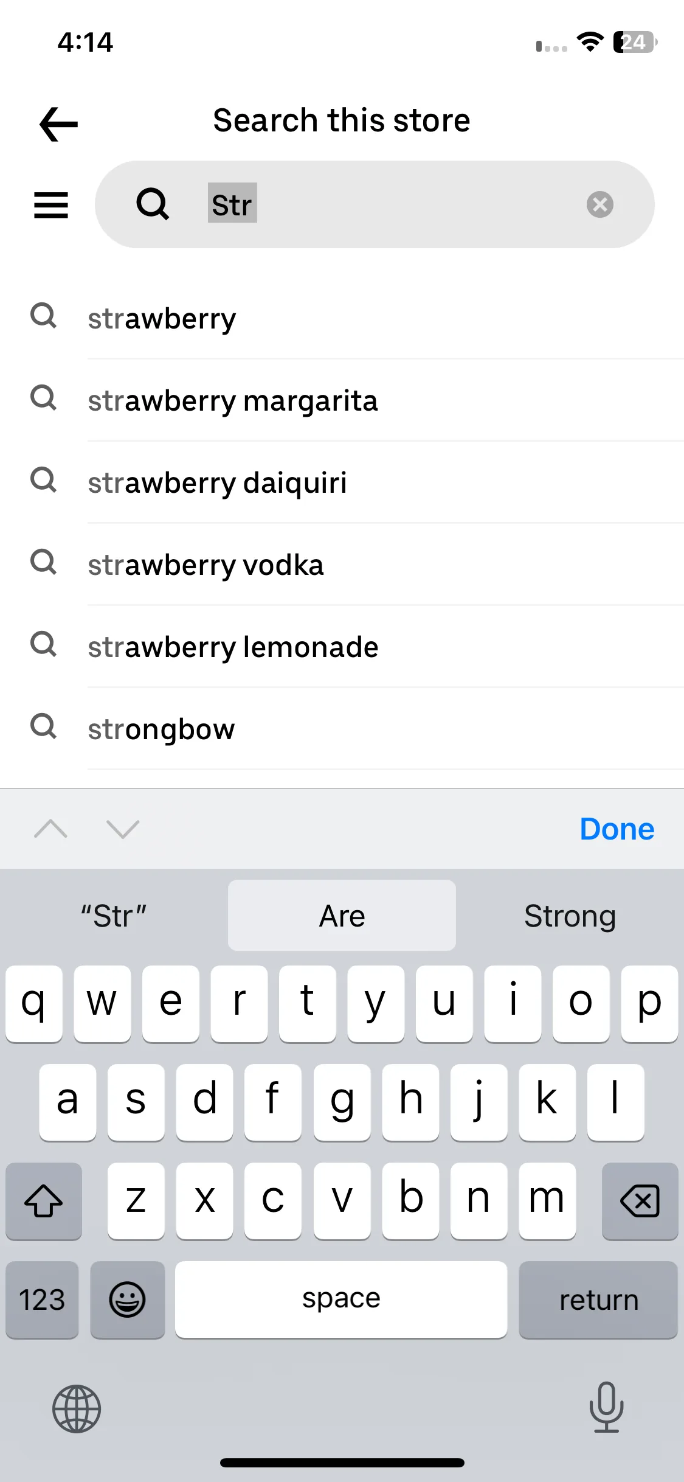Open the hamburger menu icon
The image size is (684, 1482).
click(x=51, y=205)
